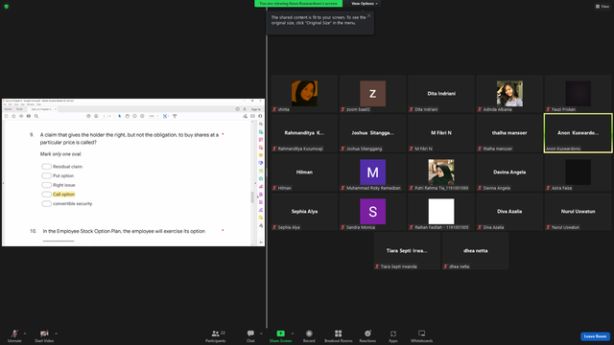This screenshot has height=345, width=614.
Task: Open the Participants panel
Action: [x=216, y=335]
